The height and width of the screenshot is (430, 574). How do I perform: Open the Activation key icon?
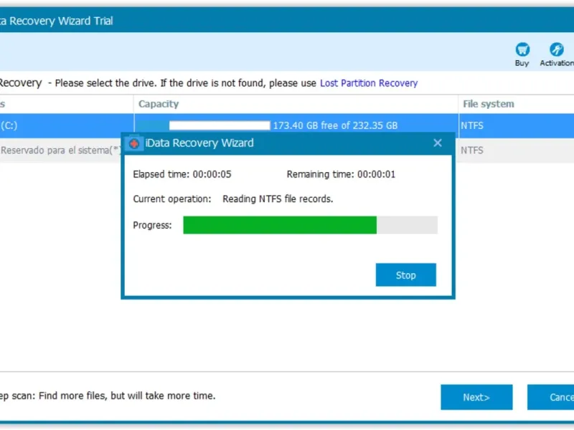click(x=557, y=49)
